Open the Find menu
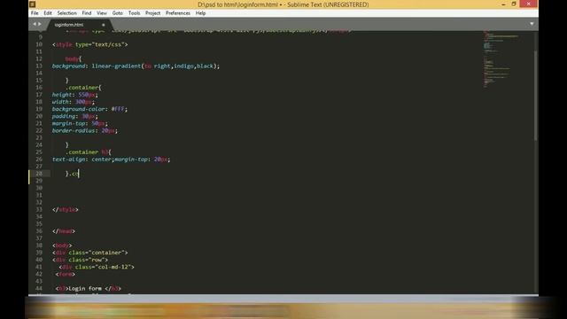Image resolution: width=567 pixels, height=319 pixels. click(x=87, y=13)
